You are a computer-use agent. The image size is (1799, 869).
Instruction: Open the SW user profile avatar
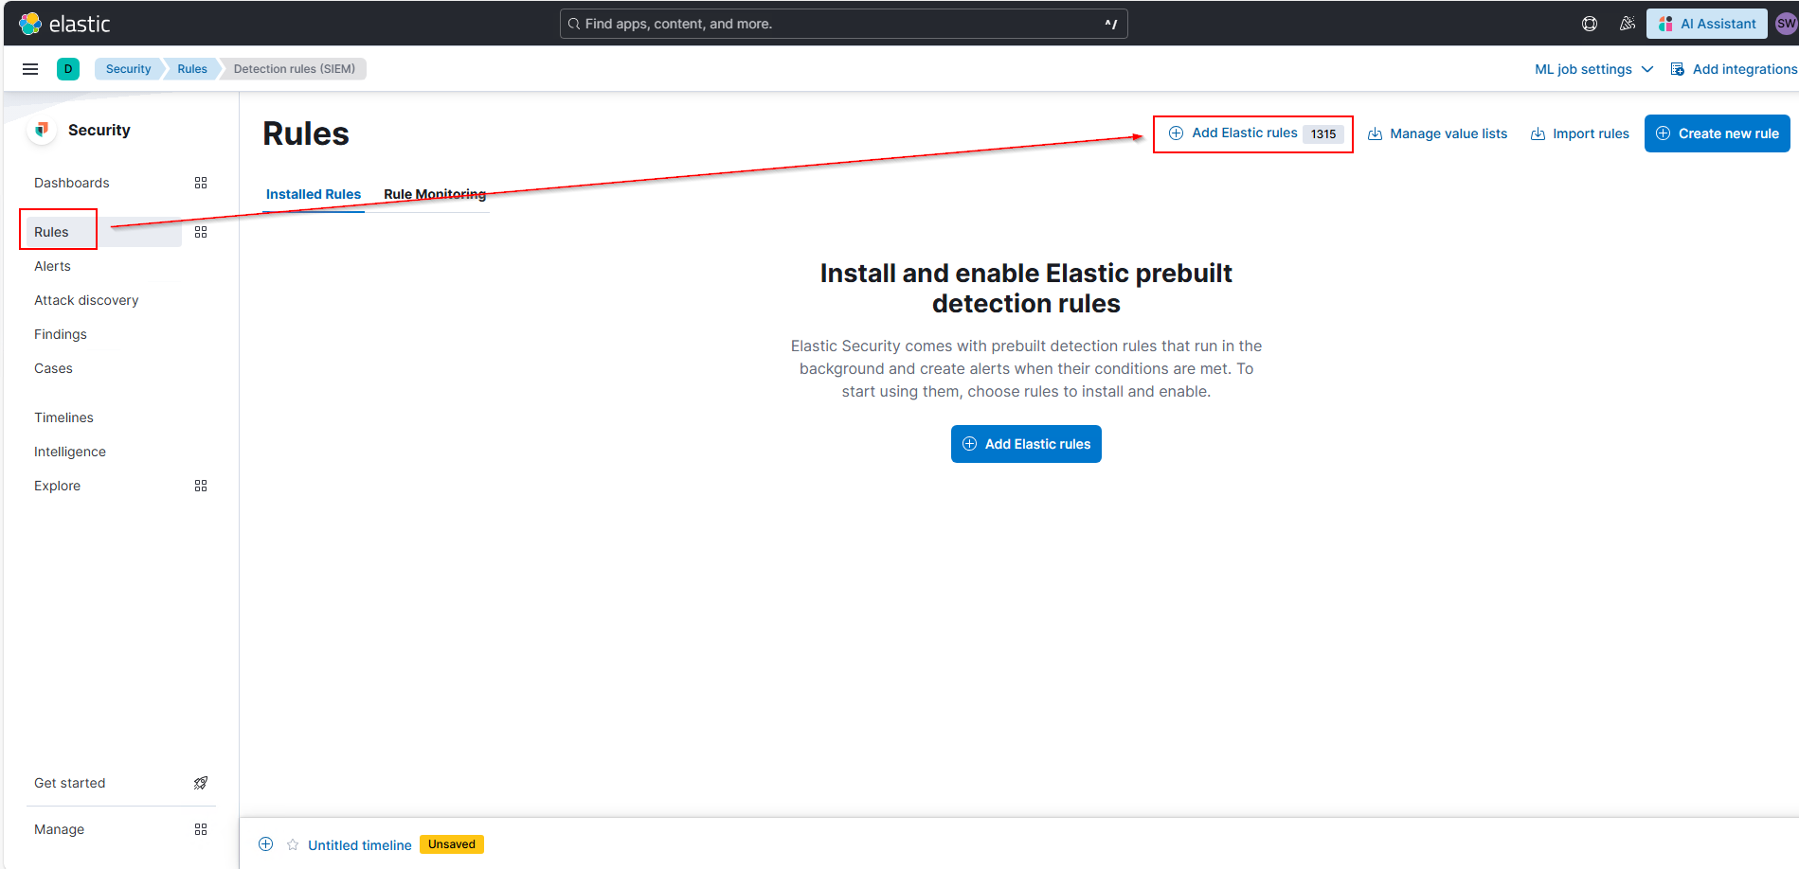click(1787, 24)
